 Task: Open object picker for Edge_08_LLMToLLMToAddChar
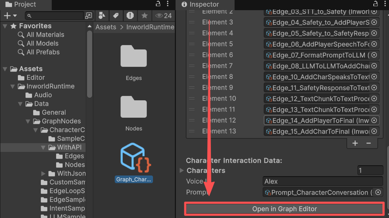click(x=374, y=66)
